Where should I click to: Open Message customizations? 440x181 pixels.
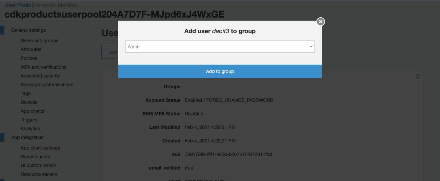[47, 85]
